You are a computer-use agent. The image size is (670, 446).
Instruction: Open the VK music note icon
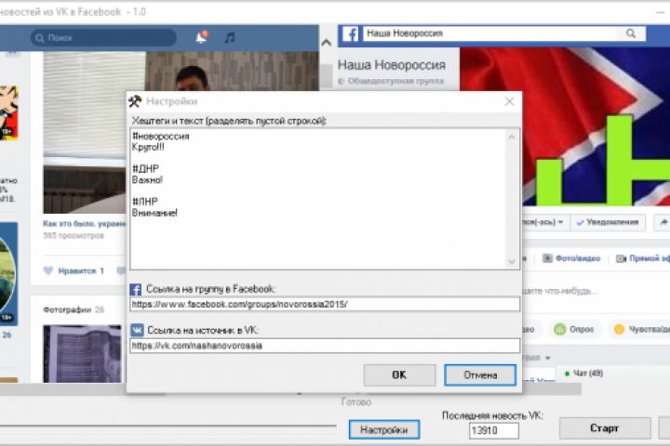(x=230, y=37)
